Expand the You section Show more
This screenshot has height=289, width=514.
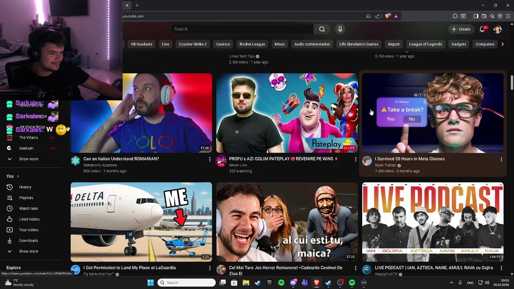point(29,251)
